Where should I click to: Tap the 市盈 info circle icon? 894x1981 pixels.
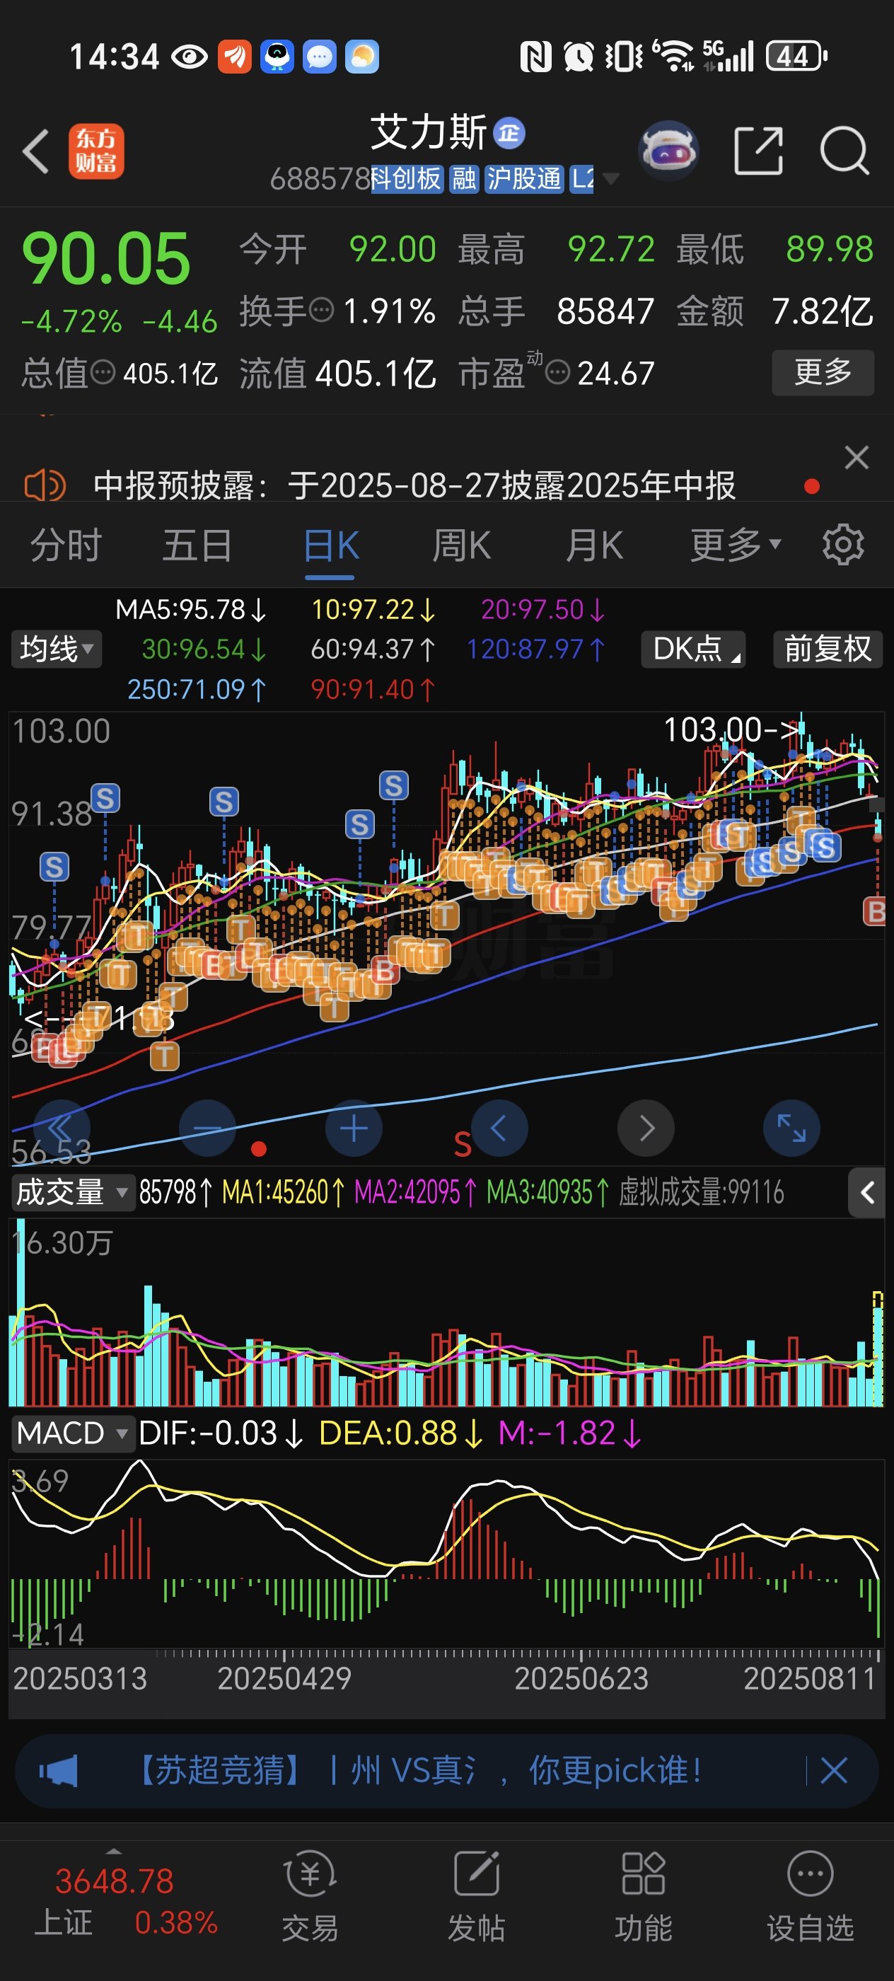(557, 373)
